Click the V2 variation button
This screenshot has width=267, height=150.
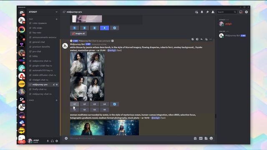tap(84, 110)
